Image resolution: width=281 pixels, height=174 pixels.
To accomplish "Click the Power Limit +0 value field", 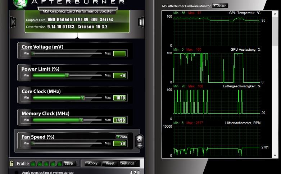I will click(x=119, y=75).
